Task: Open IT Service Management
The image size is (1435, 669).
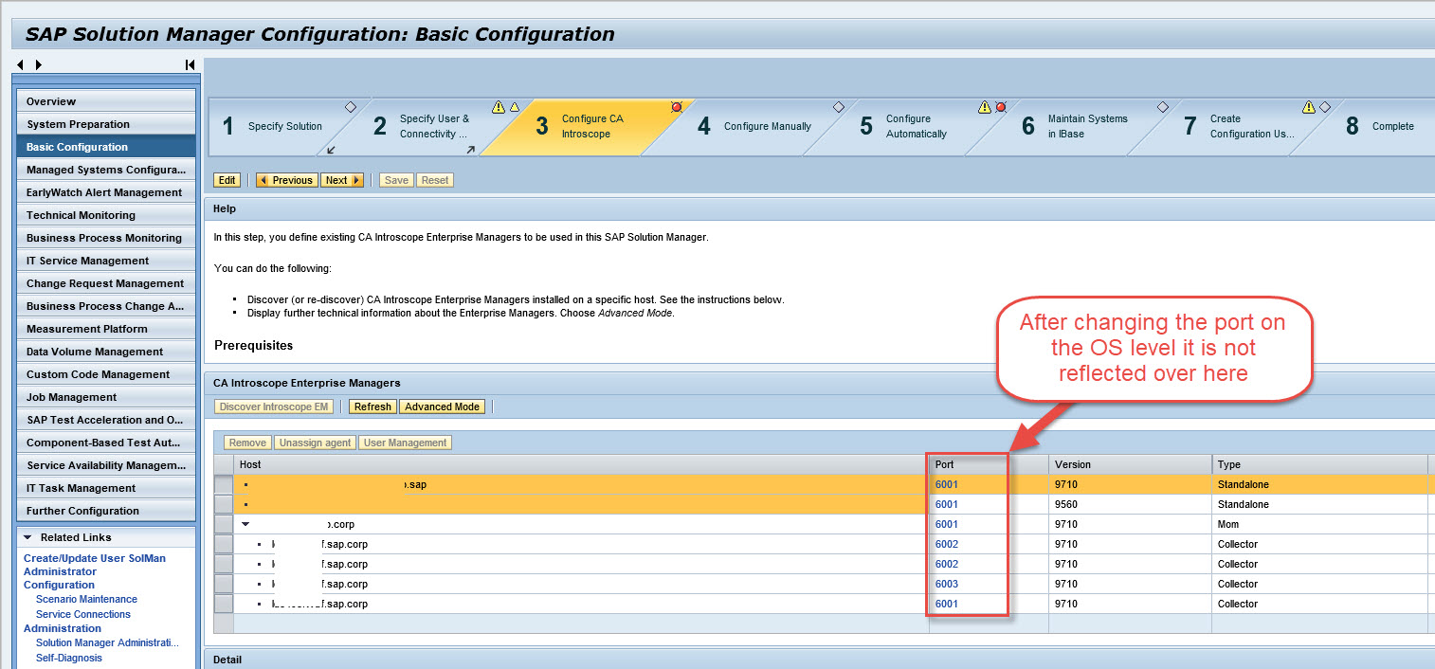Action: (x=106, y=261)
